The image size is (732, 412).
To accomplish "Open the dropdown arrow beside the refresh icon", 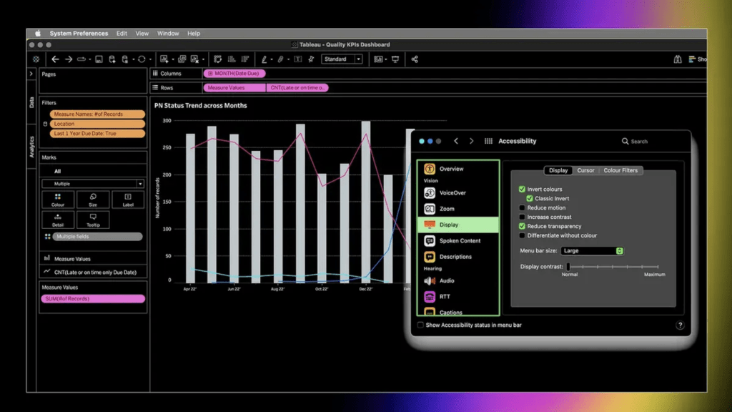I will pos(150,60).
